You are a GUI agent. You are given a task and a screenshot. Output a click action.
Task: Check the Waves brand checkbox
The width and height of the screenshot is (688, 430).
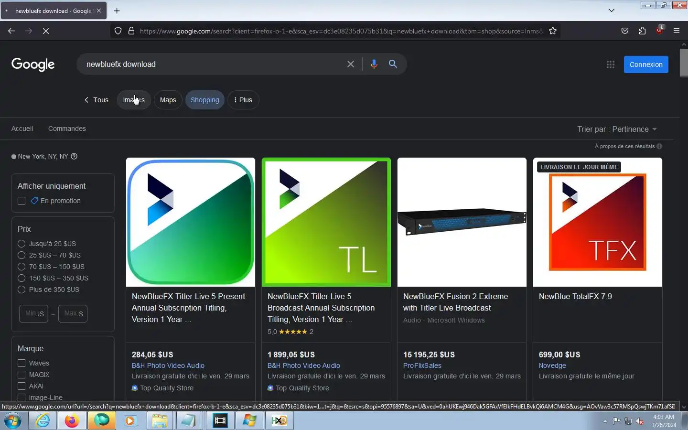(x=21, y=363)
